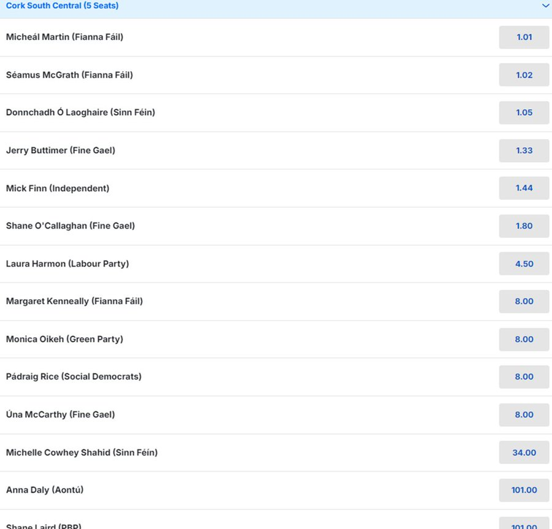The width and height of the screenshot is (552, 529).
Task: Select Shane Laird odds 101.00
Action: [524, 523]
